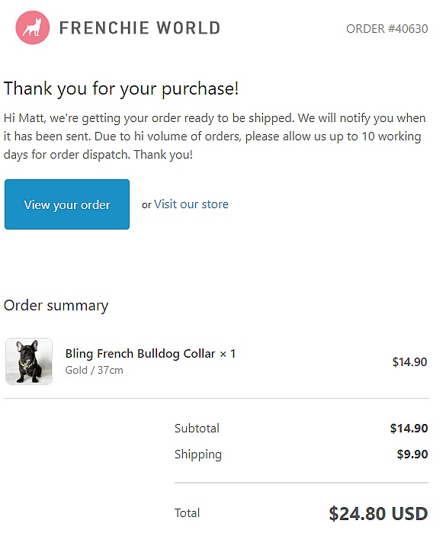The width and height of the screenshot is (446, 546).
Task: Click the Shipping label
Action: tap(197, 454)
